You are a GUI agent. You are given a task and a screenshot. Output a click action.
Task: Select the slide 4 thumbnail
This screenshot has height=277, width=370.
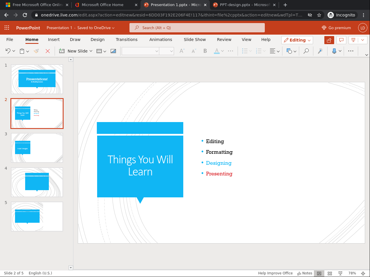point(37,182)
